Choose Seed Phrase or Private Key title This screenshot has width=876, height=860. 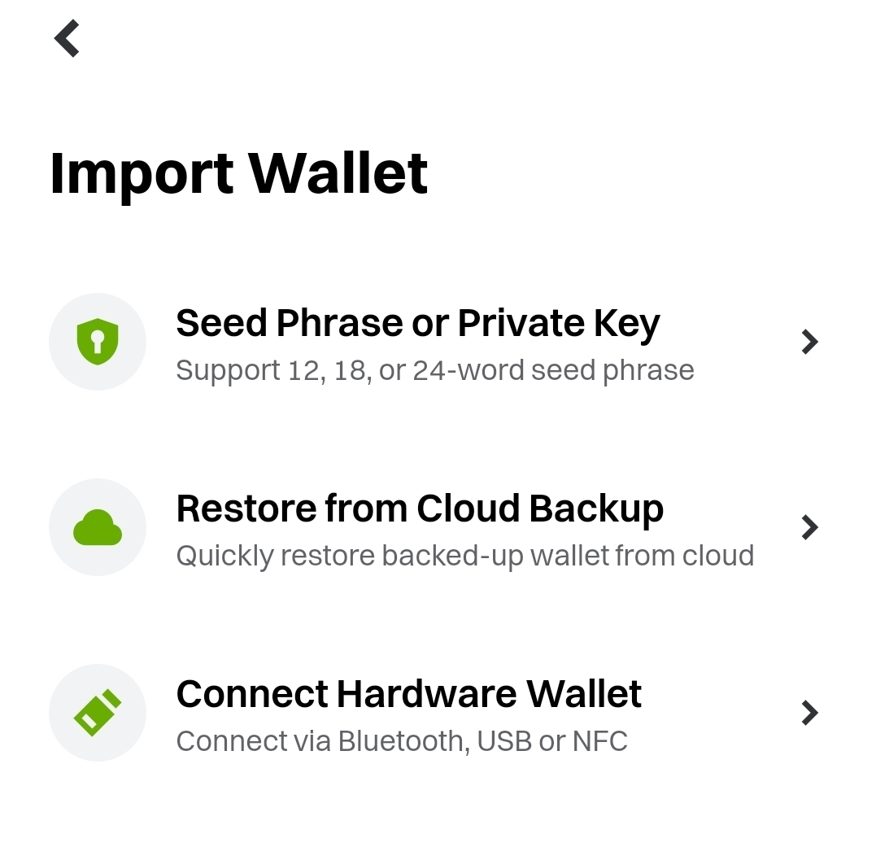pos(417,323)
